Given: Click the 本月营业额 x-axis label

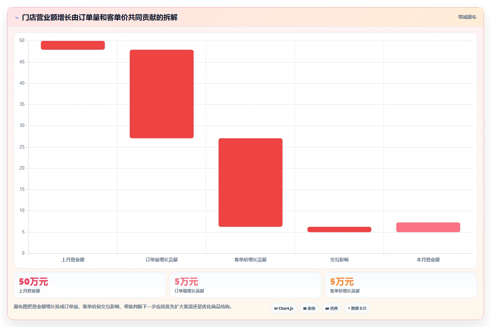Looking at the screenshot, I should pyautogui.click(x=428, y=260).
